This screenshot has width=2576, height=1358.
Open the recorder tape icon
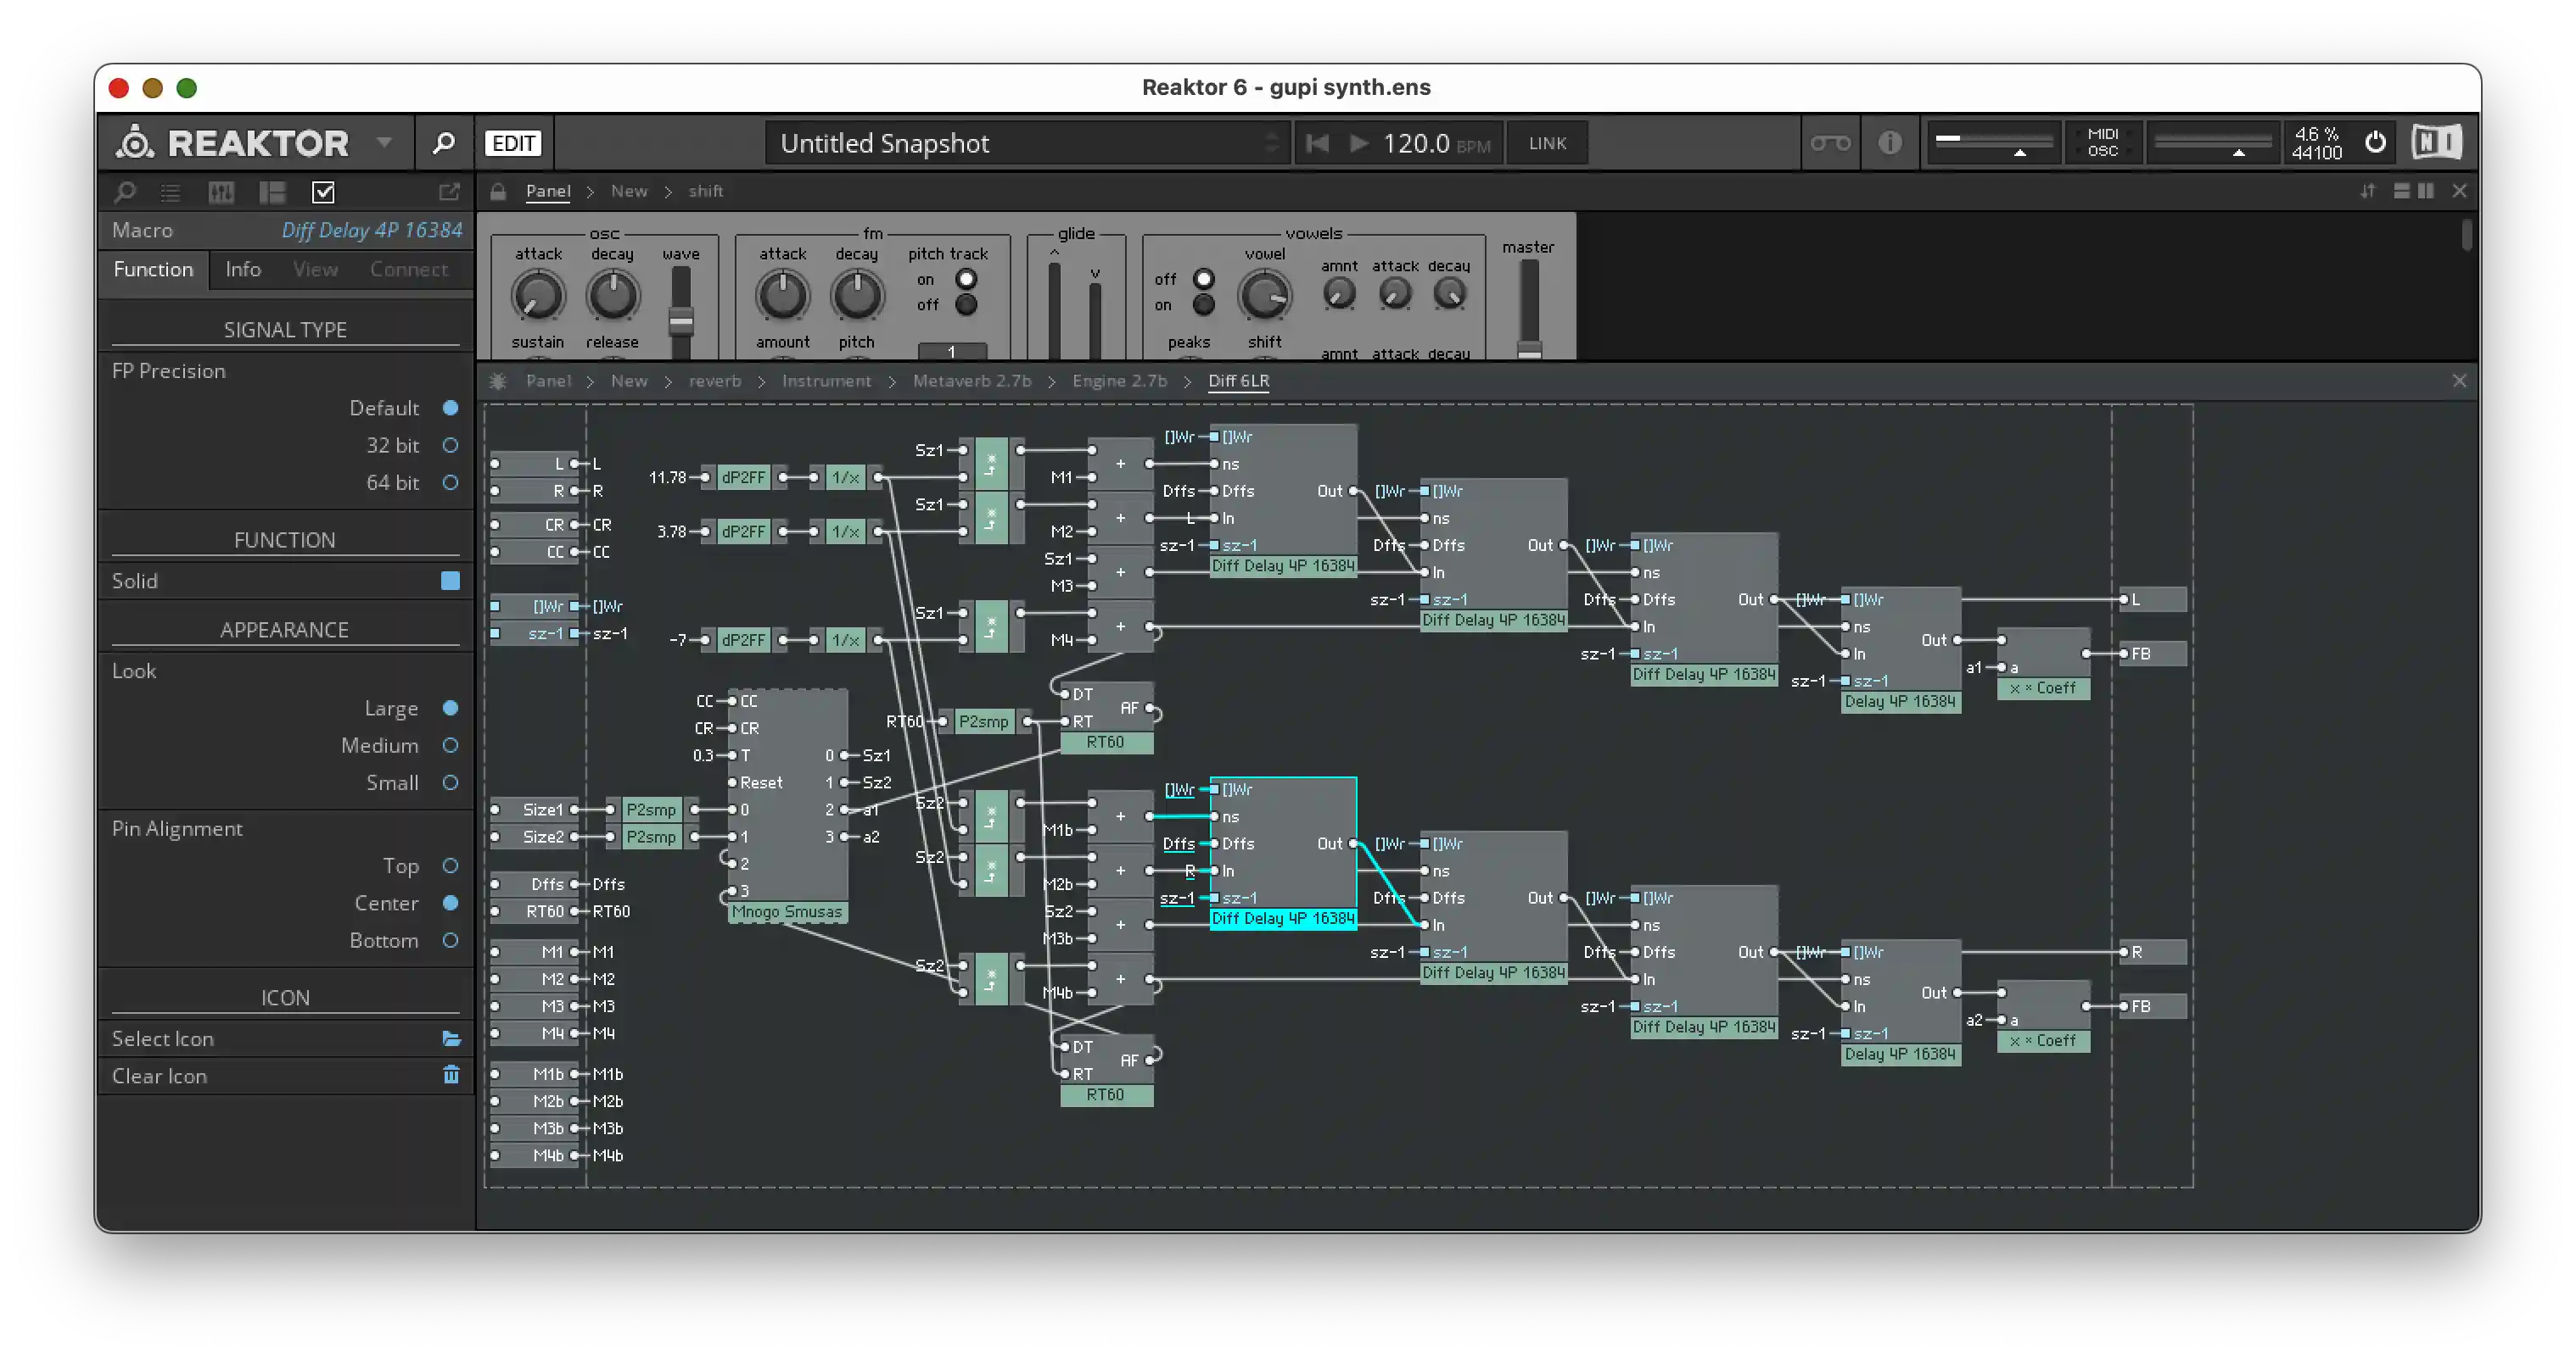(1830, 143)
